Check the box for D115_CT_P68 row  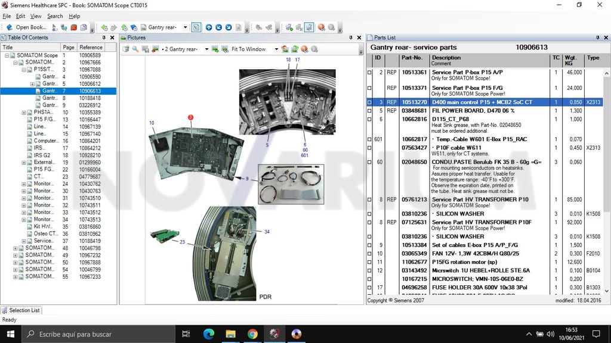369,119
